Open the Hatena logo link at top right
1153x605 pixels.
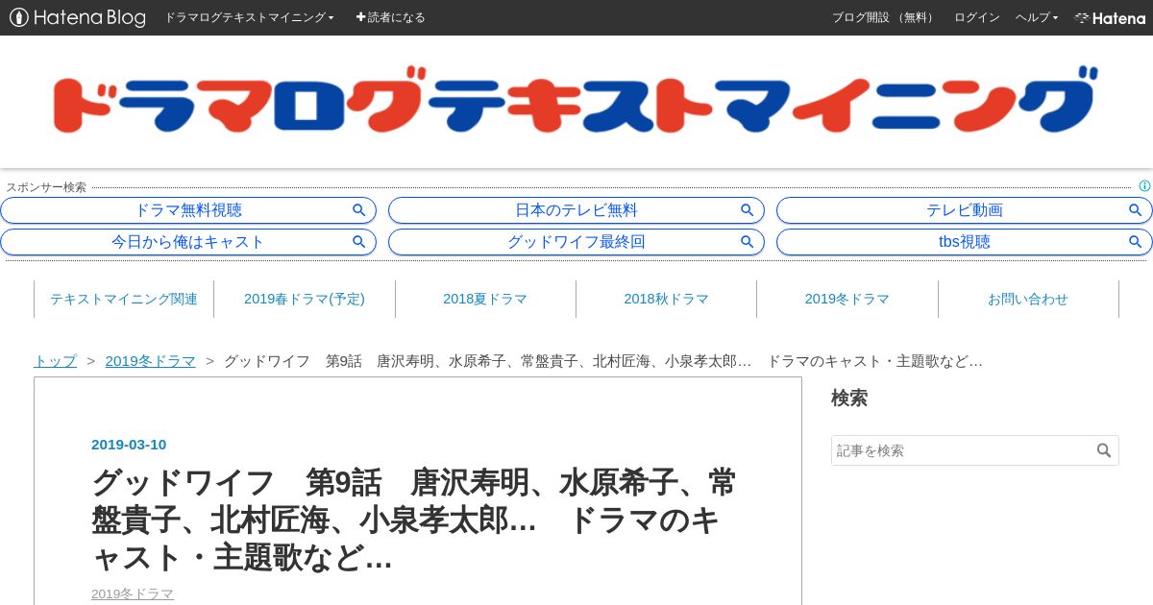pos(1110,17)
